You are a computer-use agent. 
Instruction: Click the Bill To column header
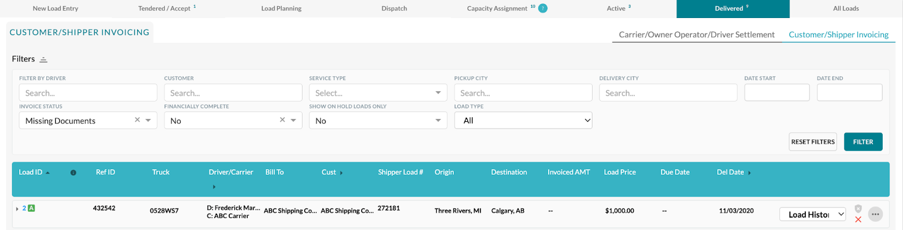click(274, 172)
